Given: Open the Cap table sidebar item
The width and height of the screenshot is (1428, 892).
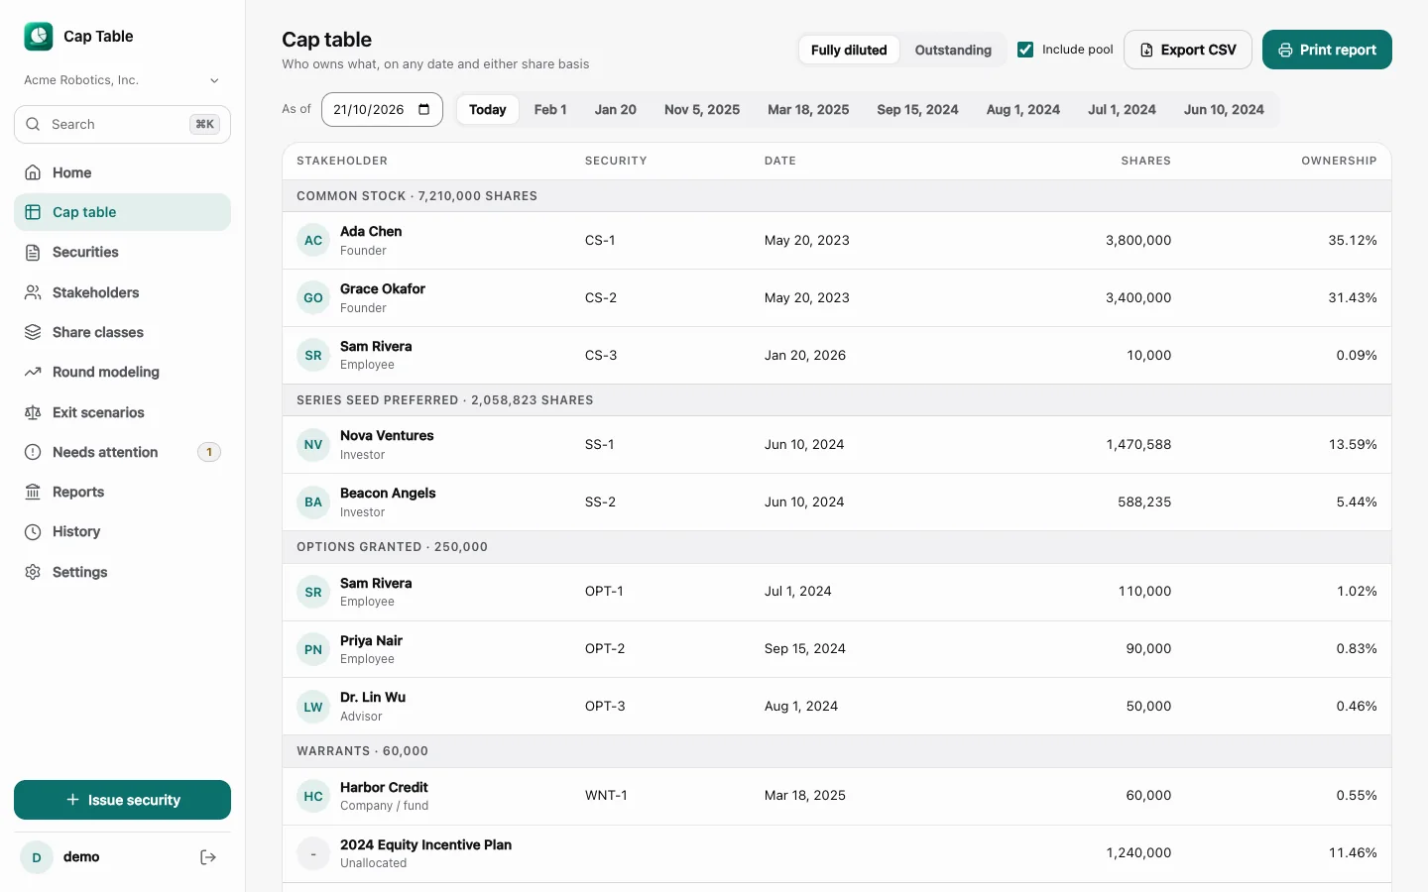Looking at the screenshot, I should (x=122, y=212).
